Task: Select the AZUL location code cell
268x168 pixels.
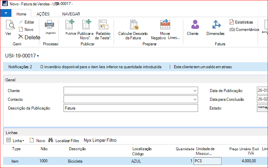Action: coord(136,161)
